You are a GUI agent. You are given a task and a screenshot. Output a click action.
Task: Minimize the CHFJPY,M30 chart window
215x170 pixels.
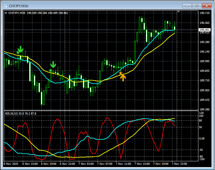[187, 6]
